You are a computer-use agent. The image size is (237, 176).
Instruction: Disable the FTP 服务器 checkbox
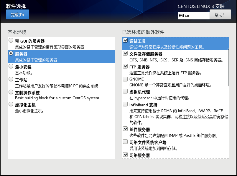125,66
